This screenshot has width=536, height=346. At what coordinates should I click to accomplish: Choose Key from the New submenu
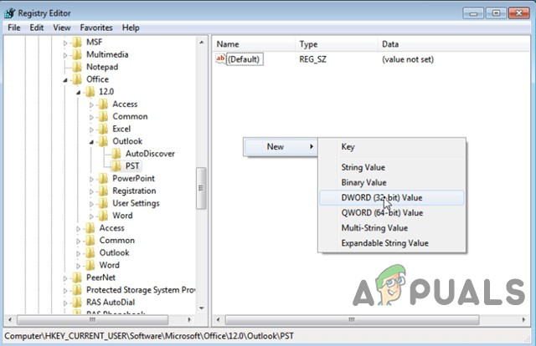392,147
